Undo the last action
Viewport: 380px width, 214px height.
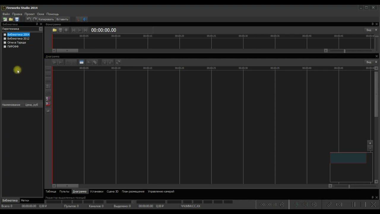[28, 19]
